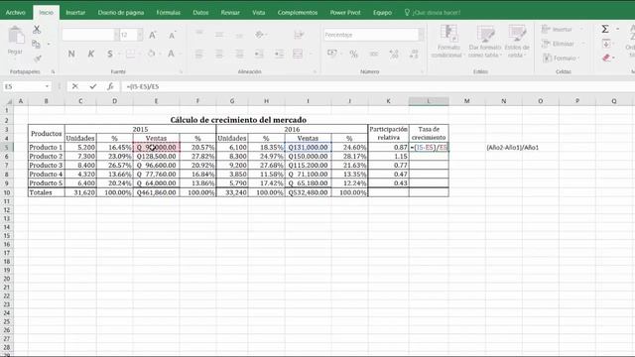Viewport: 635px width, 357px height.
Task: Click the Insertar cells button
Action: tap(558, 29)
